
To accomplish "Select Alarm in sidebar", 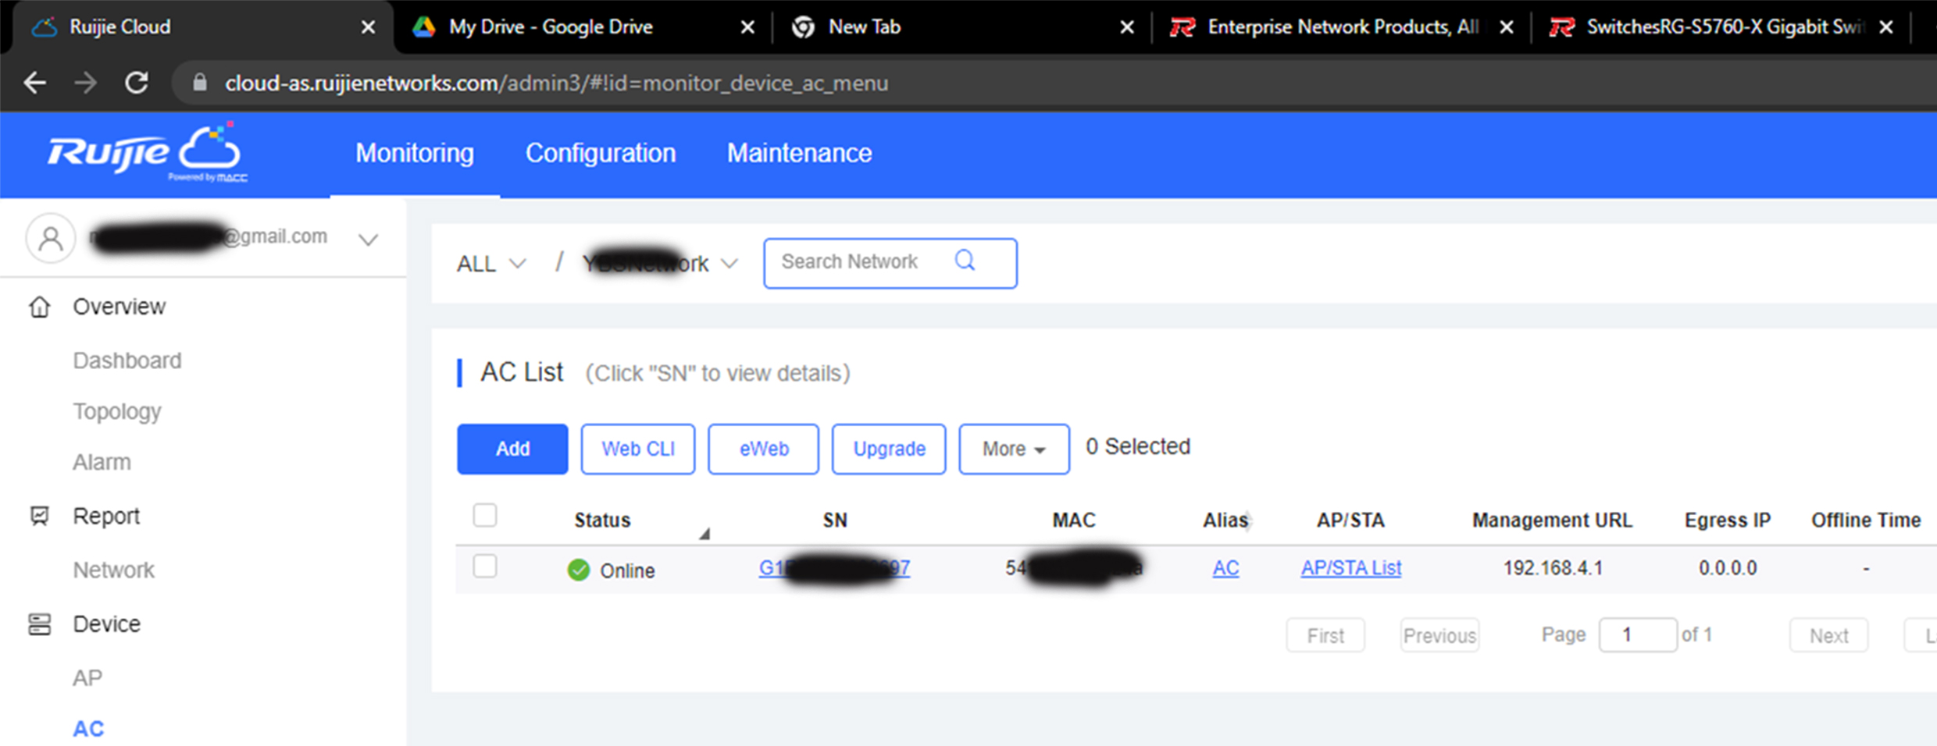I will 102,462.
